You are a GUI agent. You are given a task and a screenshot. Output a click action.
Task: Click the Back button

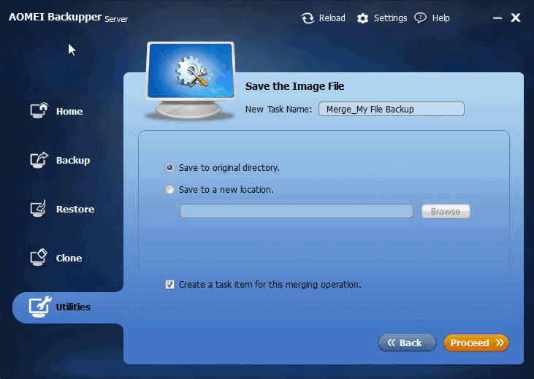point(407,342)
